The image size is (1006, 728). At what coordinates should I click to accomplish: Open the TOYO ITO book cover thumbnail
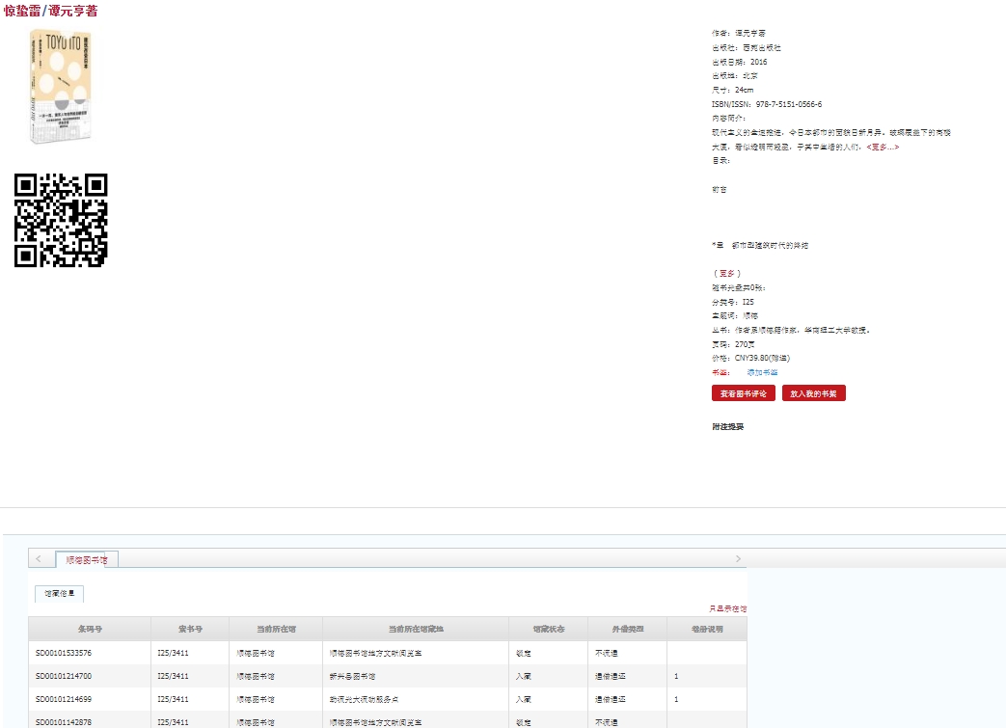[x=61, y=86]
